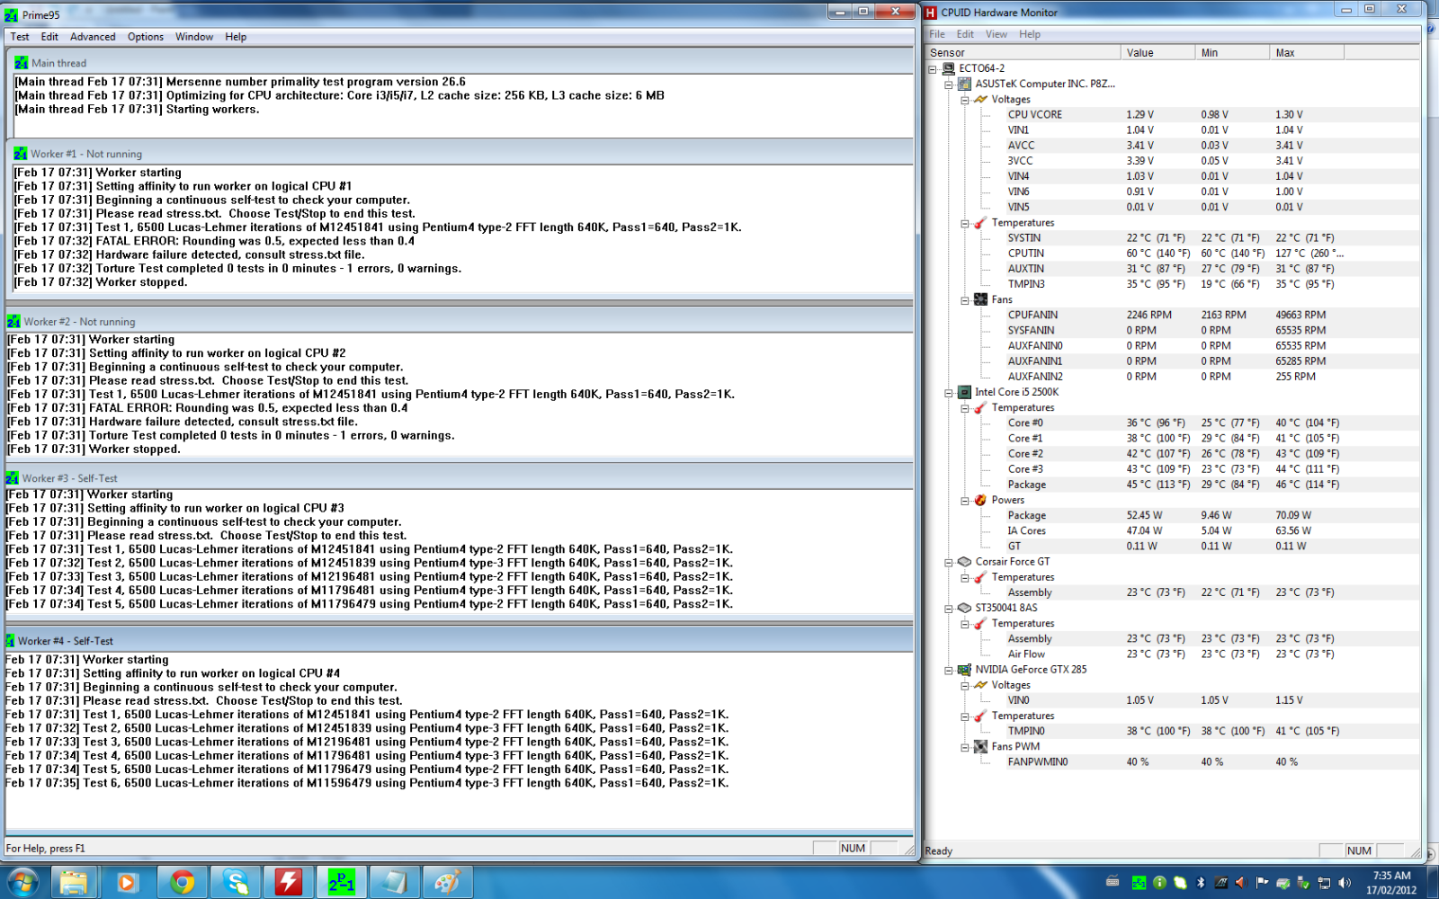Click the Max column header
1439x899 pixels.
[1308, 52]
